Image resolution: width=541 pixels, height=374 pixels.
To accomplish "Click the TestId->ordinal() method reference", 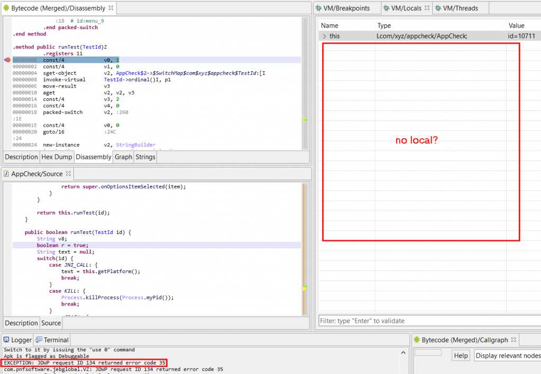I will point(127,80).
